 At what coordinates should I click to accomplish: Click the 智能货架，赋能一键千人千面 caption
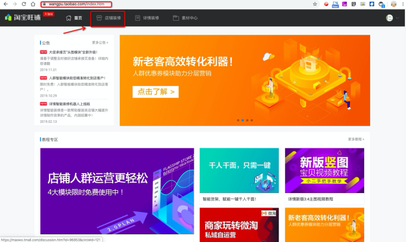click(x=230, y=199)
